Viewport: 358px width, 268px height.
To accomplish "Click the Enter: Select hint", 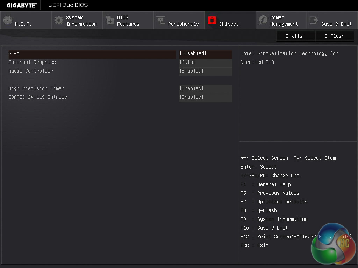I will [258, 167].
